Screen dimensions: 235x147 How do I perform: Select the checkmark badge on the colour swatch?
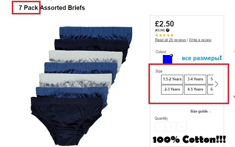pos(171,55)
